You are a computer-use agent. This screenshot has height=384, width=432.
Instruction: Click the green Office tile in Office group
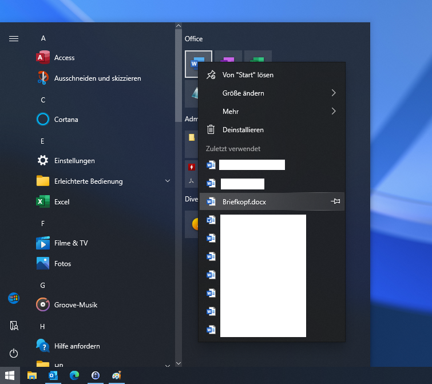(258, 57)
